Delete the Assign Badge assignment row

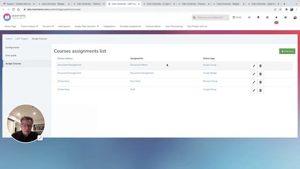[x=261, y=74]
